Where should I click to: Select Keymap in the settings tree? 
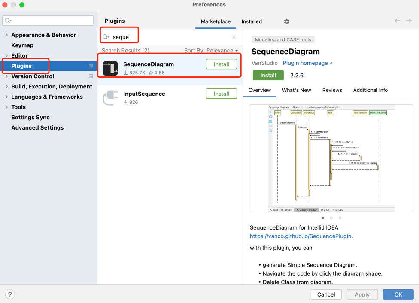(x=22, y=45)
